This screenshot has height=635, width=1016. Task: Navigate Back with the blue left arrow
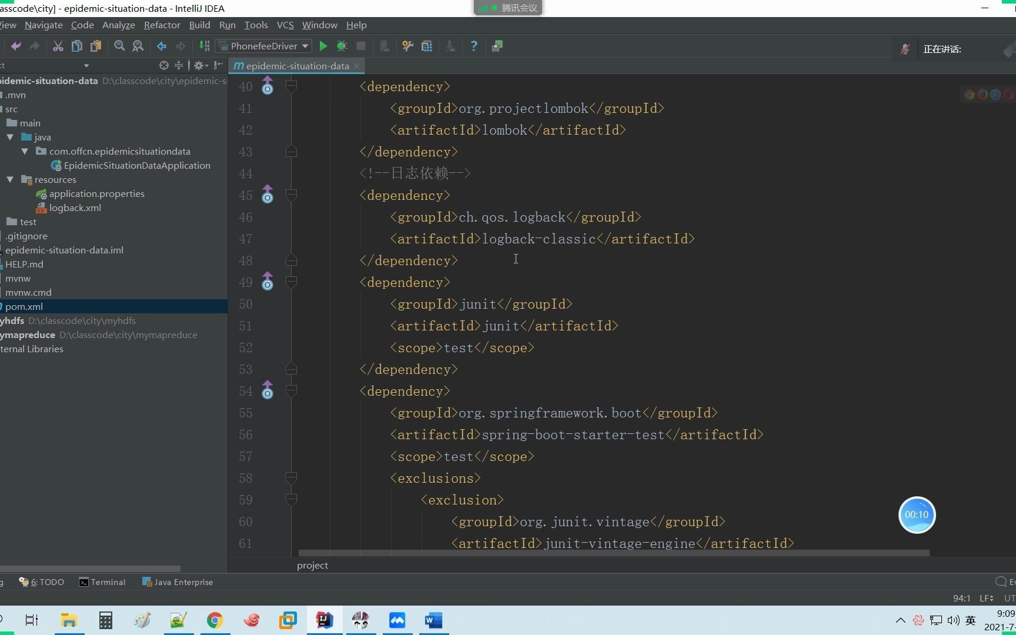click(162, 46)
